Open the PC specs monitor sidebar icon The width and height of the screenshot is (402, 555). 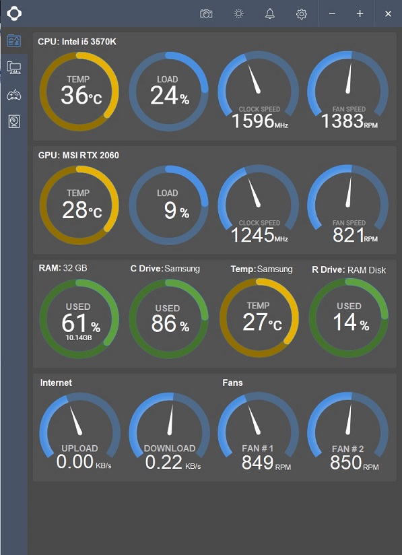[14, 67]
